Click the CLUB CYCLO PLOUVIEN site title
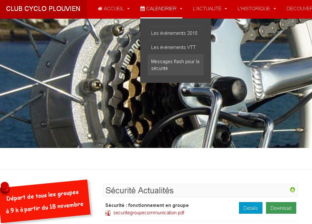 pos(43,9)
